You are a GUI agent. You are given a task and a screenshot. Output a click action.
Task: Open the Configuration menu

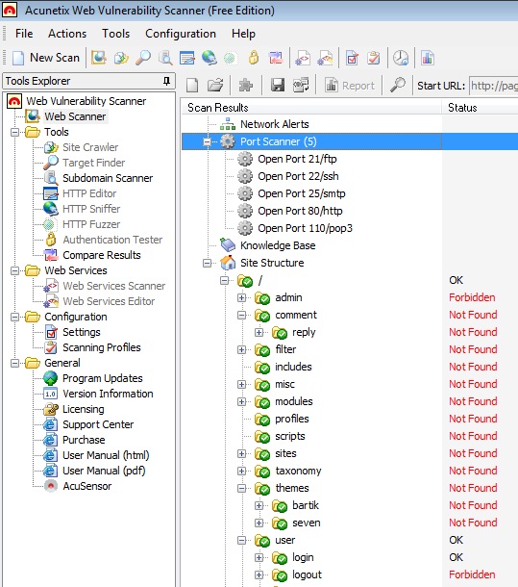coord(181,34)
